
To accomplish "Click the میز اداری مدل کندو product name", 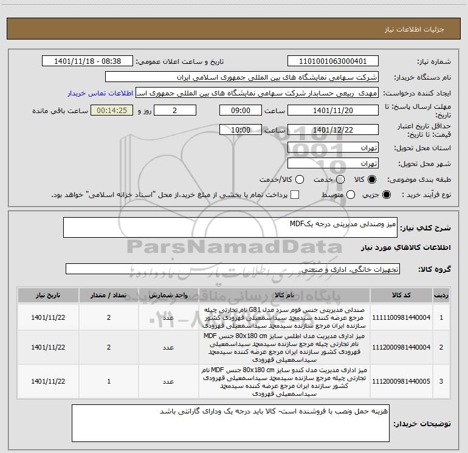I will click(284, 381).
